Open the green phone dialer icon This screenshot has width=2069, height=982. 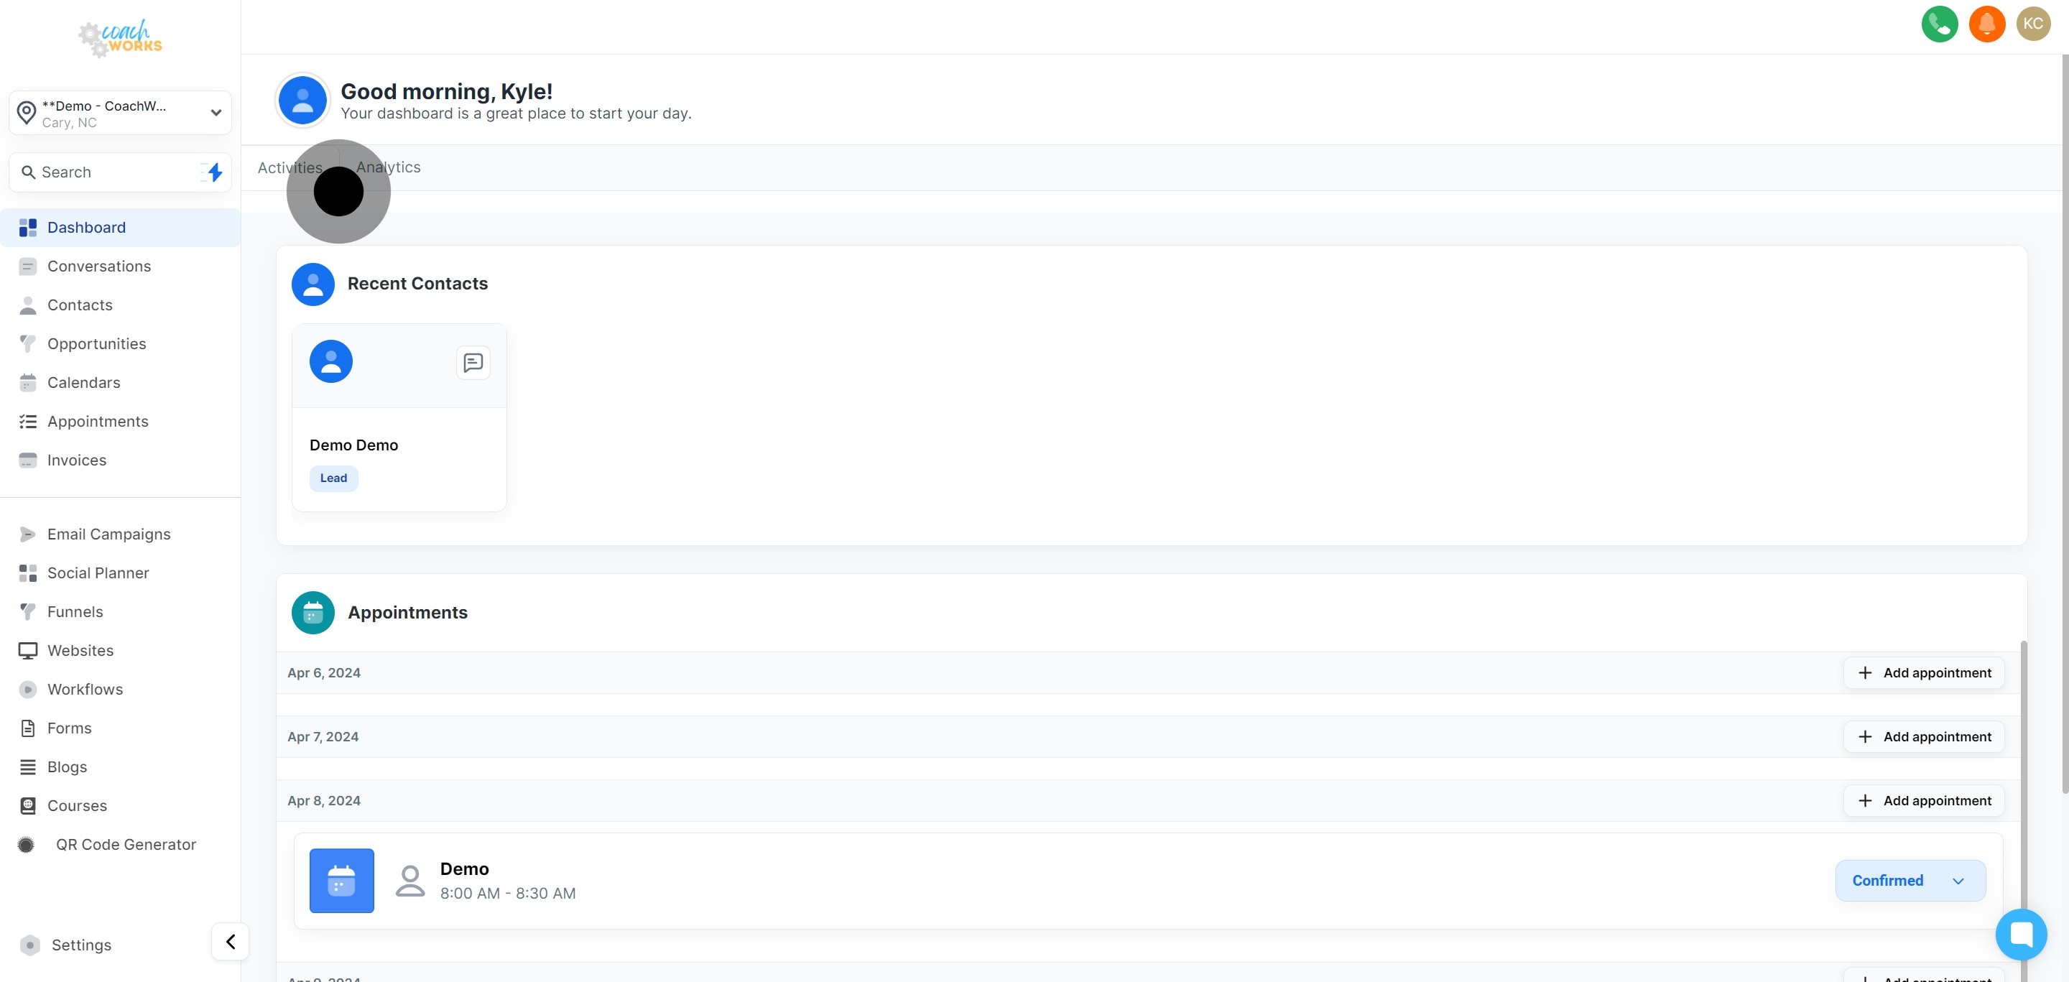coord(1939,24)
